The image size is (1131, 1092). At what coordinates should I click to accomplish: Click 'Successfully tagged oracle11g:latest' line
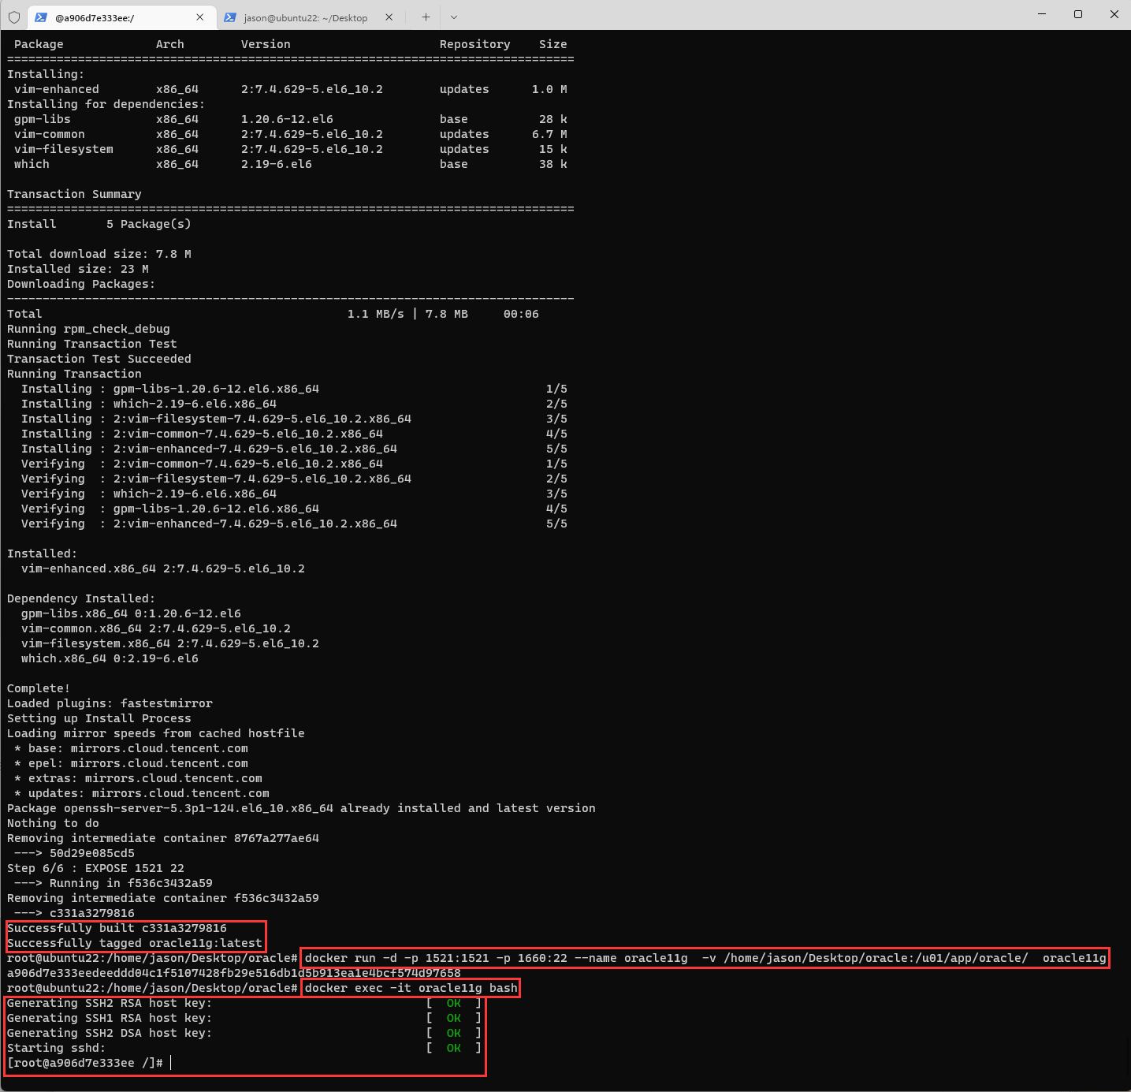pyautogui.click(x=134, y=943)
